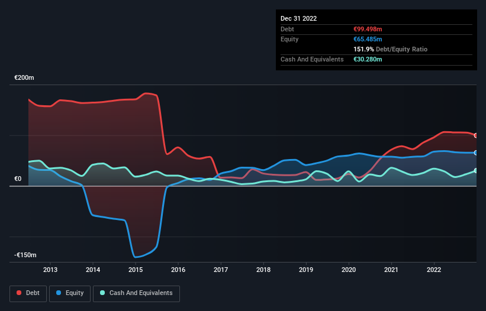The height and width of the screenshot is (311, 486).
Task: Click the €0 y-axis label
Action: pos(18,179)
